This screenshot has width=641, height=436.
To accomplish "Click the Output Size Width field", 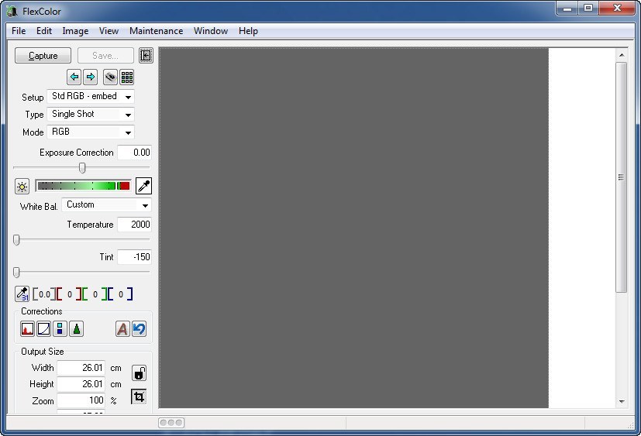I will click(x=81, y=368).
